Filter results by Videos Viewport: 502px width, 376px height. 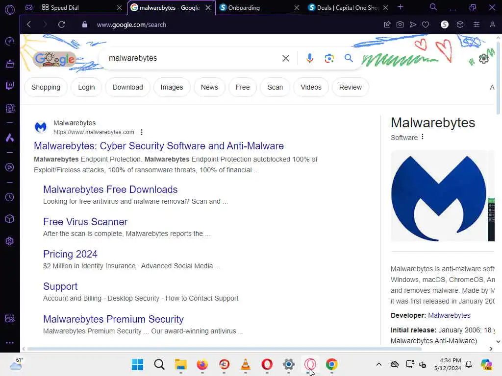[x=311, y=87]
